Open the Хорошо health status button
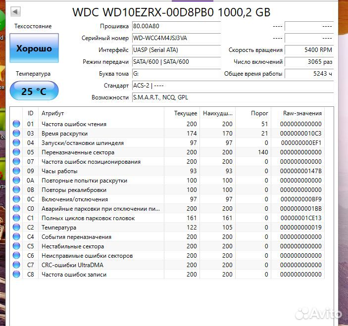Image resolution: width=348 pixels, height=326 pixels. click(x=34, y=48)
